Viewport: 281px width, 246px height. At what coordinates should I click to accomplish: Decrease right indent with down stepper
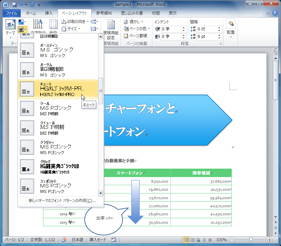(x=184, y=38)
